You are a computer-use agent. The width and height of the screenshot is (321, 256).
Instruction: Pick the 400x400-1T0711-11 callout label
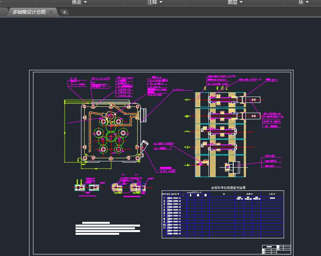point(250,79)
